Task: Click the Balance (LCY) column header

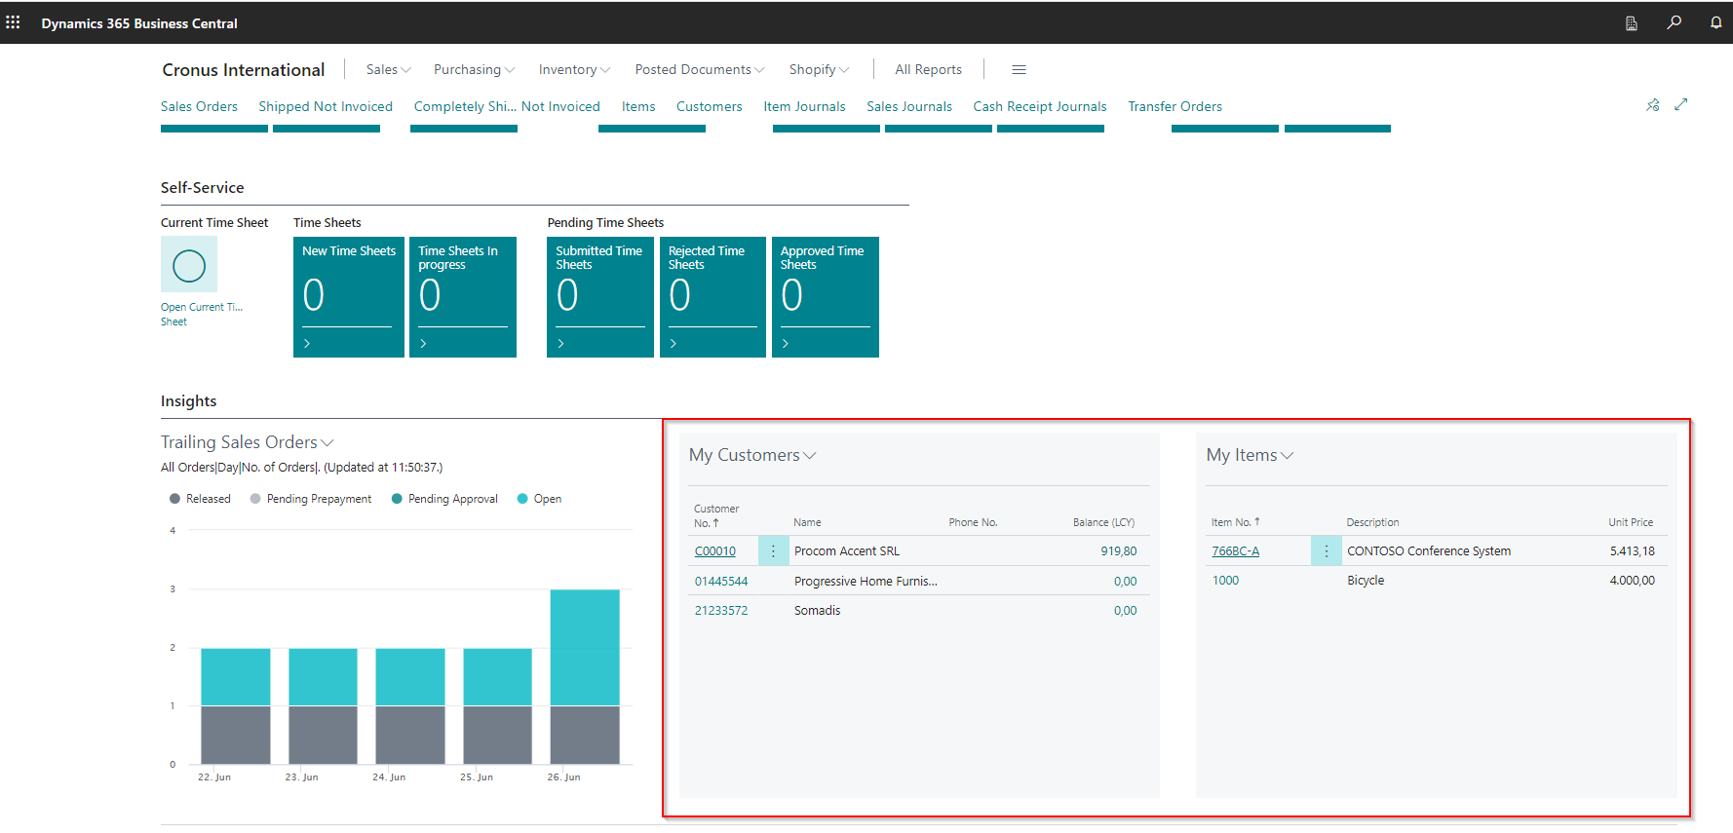Action: click(1103, 522)
